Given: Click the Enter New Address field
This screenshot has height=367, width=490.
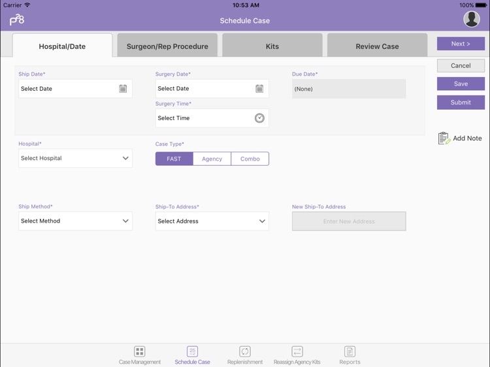Looking at the screenshot, I should pos(349,221).
